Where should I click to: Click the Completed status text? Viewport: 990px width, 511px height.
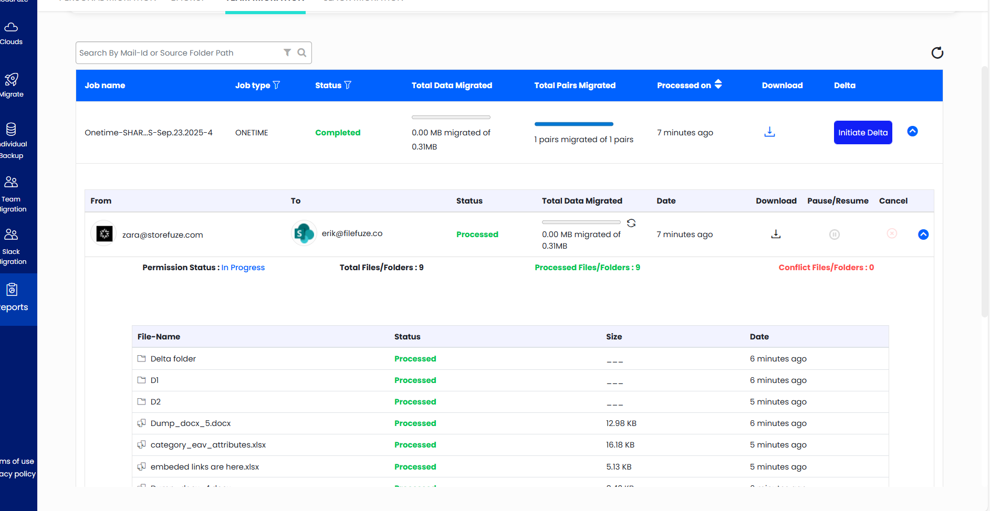point(338,132)
